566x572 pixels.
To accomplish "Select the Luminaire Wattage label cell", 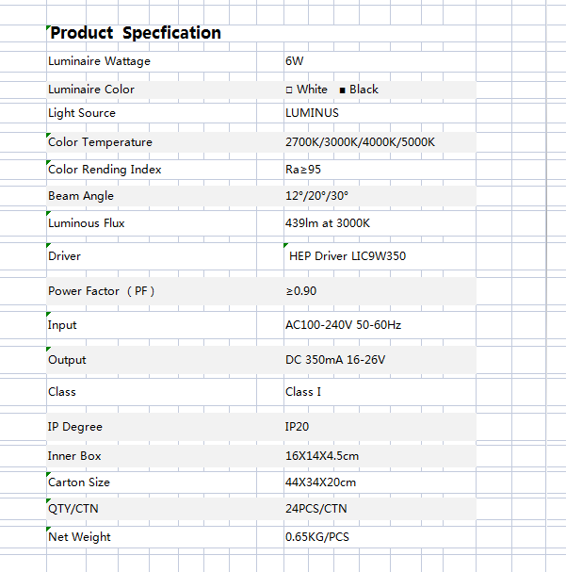I will click(99, 61).
